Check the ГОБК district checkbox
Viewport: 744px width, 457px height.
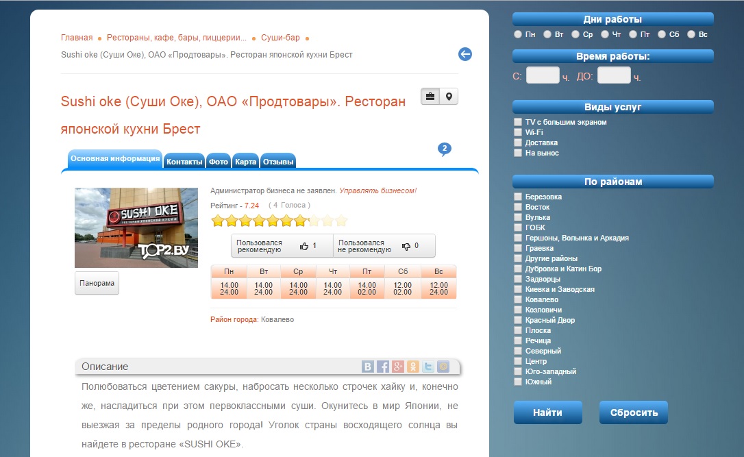click(518, 227)
